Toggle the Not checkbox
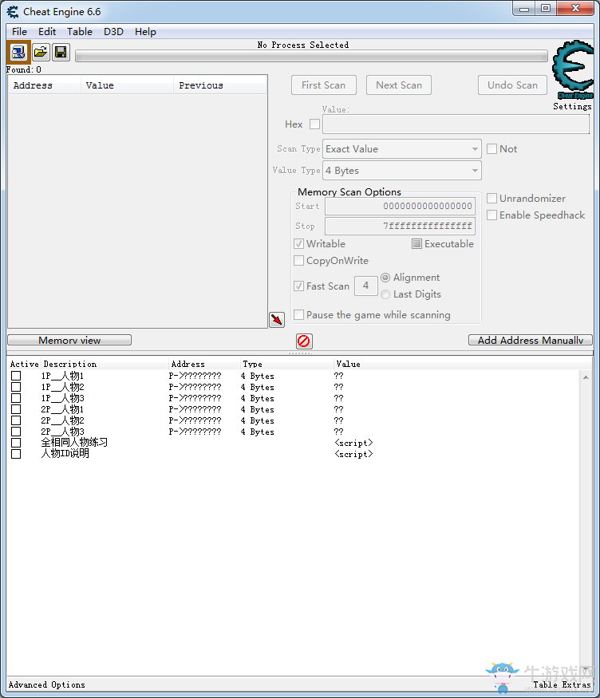Image resolution: width=600 pixels, height=698 pixels. [x=491, y=148]
